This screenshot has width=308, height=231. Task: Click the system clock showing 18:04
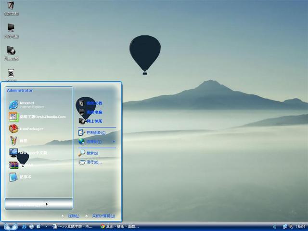(x=300, y=226)
